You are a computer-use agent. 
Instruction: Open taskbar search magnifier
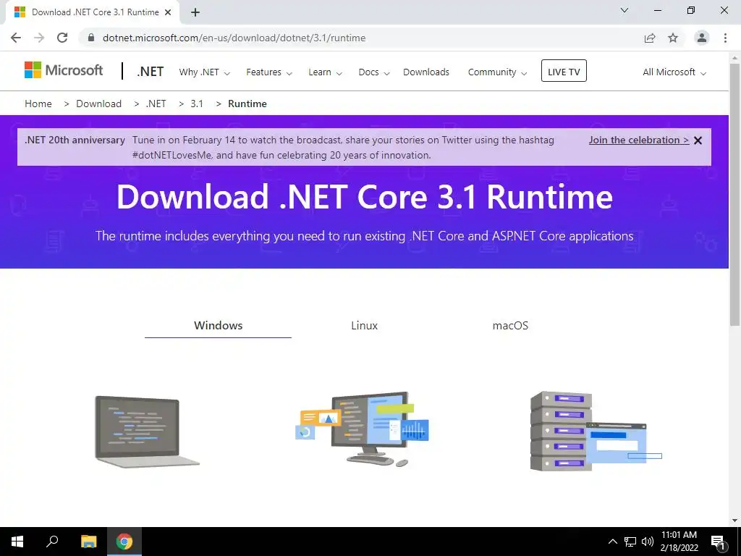52,542
